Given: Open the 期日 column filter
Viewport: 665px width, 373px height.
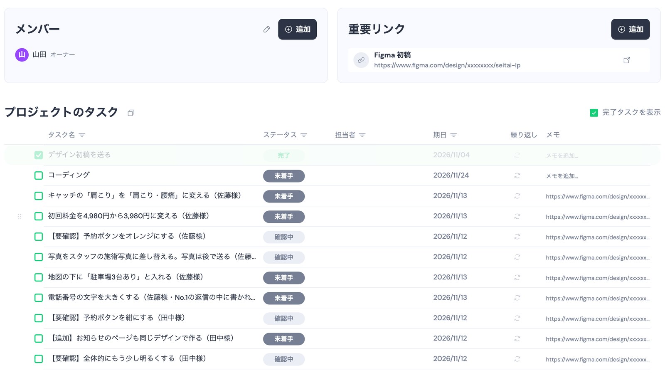Looking at the screenshot, I should point(453,135).
